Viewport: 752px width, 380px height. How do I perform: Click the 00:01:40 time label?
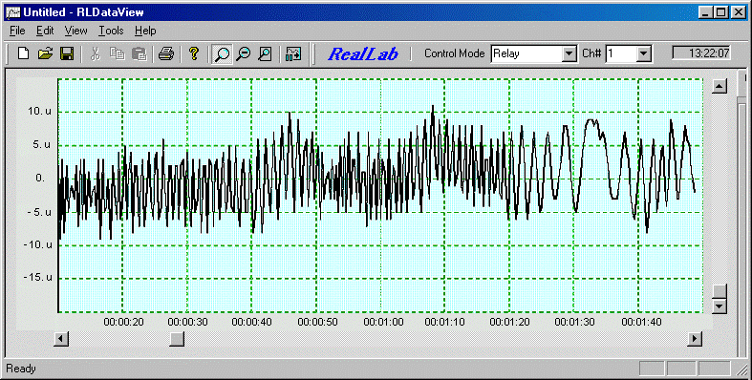641,322
